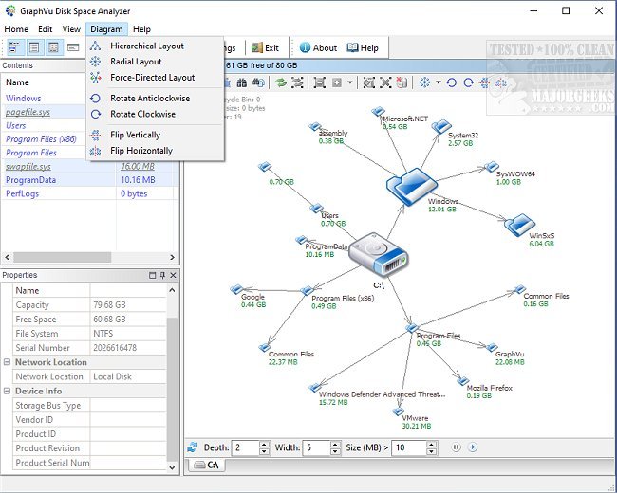Viewport: 617px width, 493px height.
Task: Select the Windows folder node in diagram
Action: (412, 186)
